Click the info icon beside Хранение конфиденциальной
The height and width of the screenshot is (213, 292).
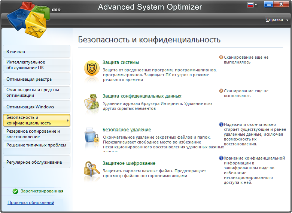click(x=221, y=158)
